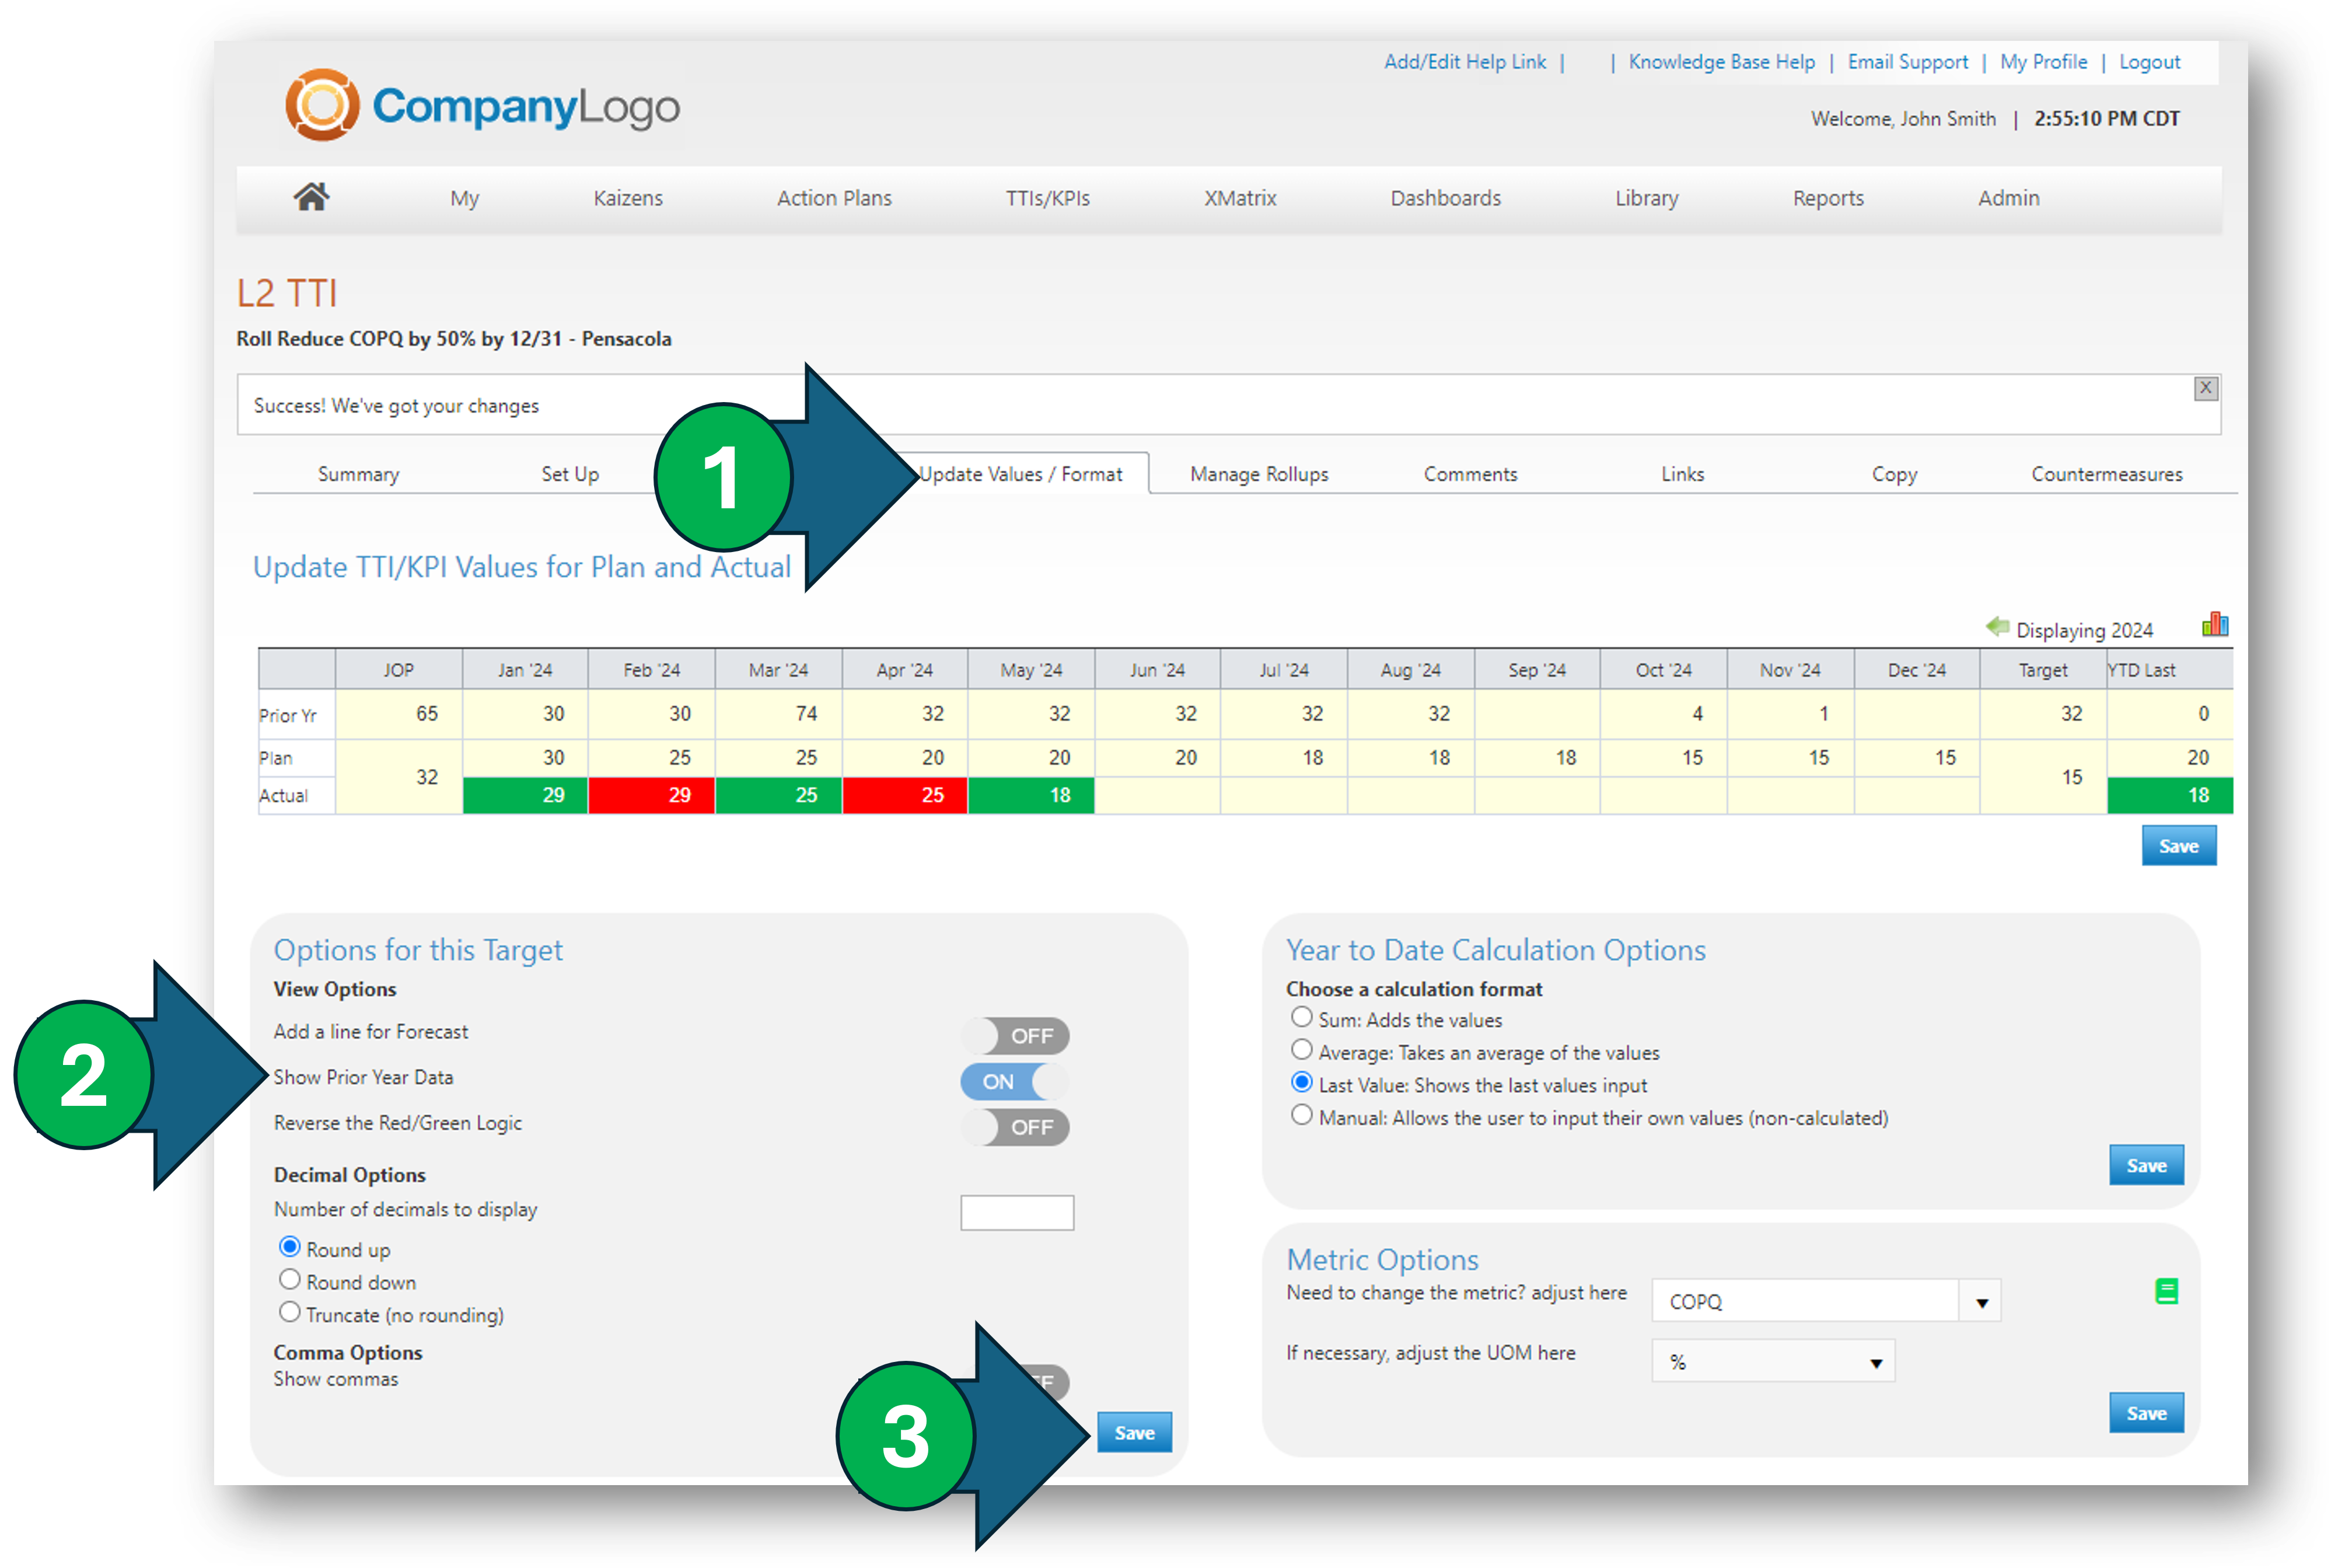Toggle Add a line for Forecast
This screenshot has height=1568, width=2331.
pyautogui.click(x=1016, y=1035)
